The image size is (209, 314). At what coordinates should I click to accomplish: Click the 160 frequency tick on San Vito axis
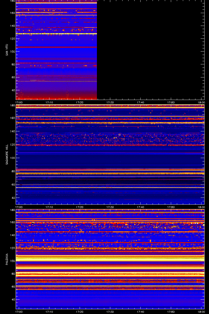tap(12, 13)
